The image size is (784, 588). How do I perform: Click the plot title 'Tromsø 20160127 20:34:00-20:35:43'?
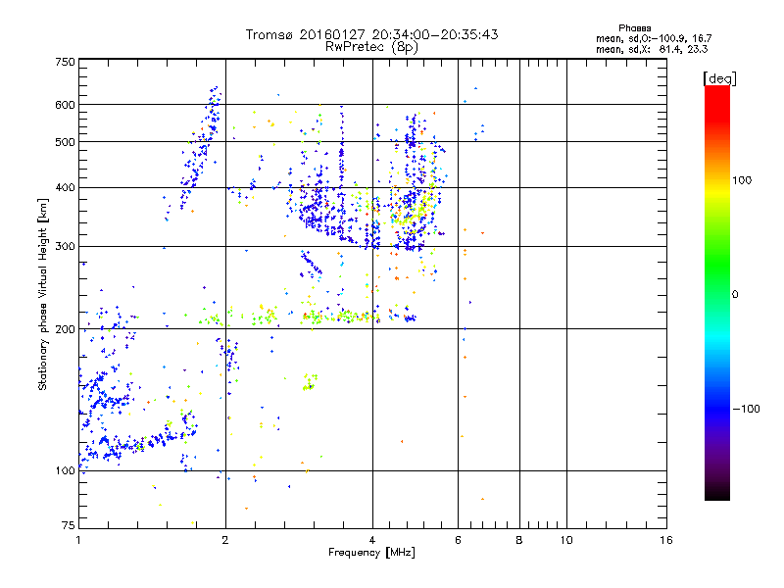click(x=371, y=34)
